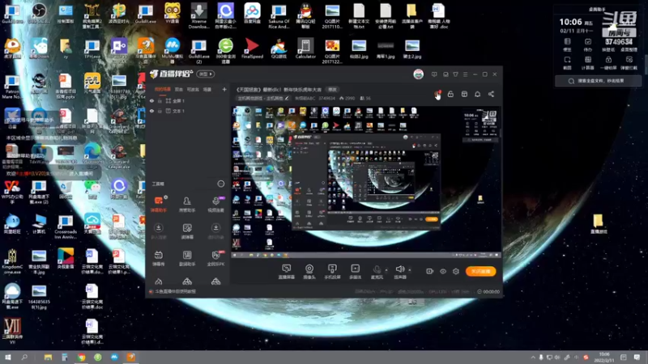Toggle the lock on 全屏 1 source
The width and height of the screenshot is (648, 364).
[x=160, y=100]
